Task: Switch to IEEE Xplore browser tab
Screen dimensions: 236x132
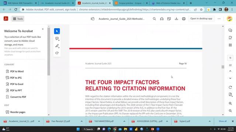Action: tap(20, 3)
